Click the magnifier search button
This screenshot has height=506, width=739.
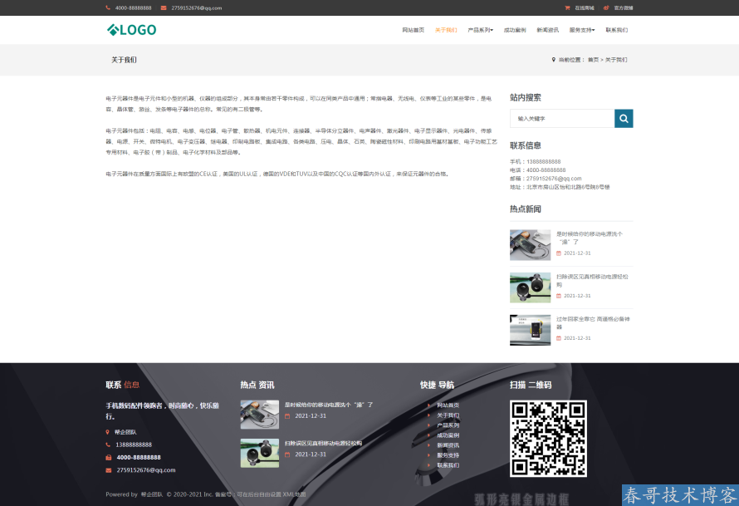tap(624, 118)
